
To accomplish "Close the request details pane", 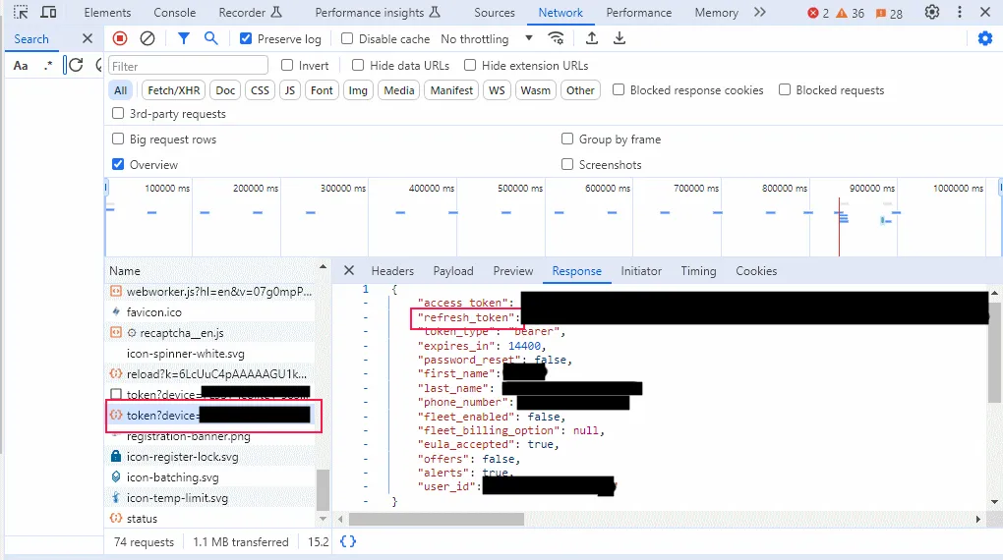I will point(349,270).
